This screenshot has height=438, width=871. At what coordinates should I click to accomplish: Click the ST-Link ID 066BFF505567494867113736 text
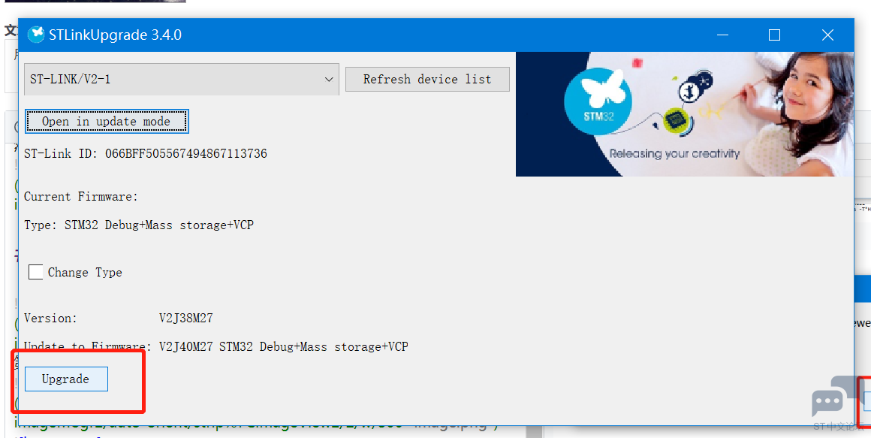pos(146,153)
